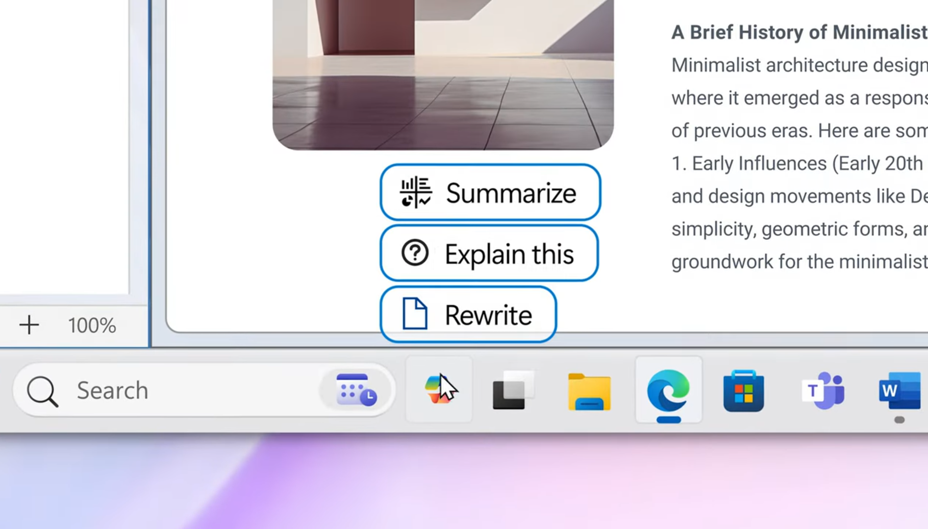Viewport: 928px width, 529px height.
Task: Open Copilot from the taskbar
Action: (x=439, y=390)
